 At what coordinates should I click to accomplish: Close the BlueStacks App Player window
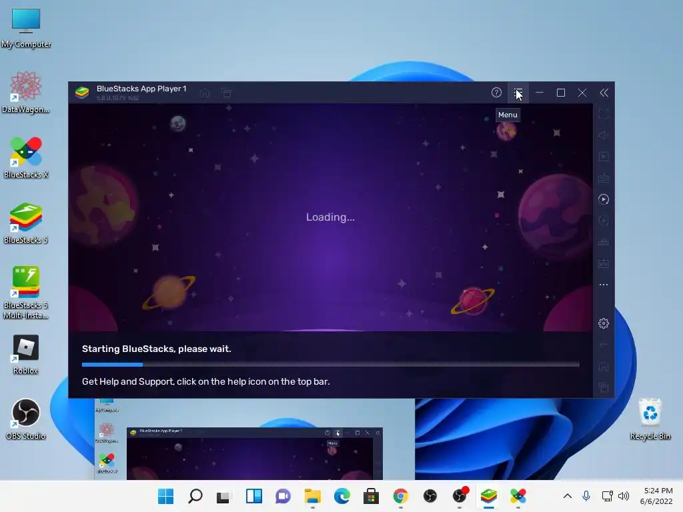(x=582, y=93)
